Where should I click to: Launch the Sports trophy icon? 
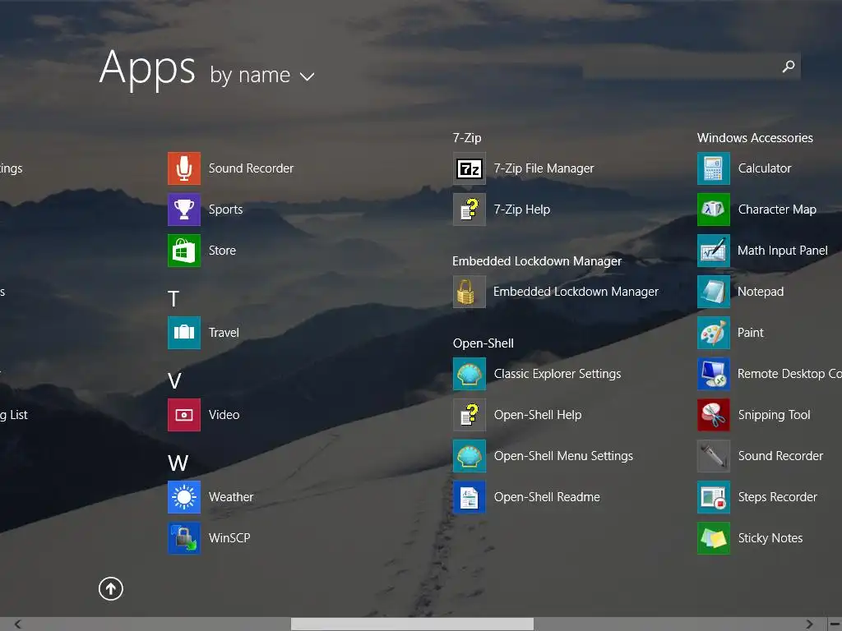(x=183, y=210)
